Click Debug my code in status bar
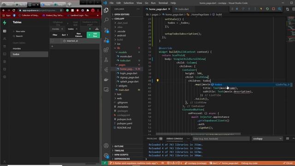The width and height of the screenshot is (295, 166). click(249, 163)
